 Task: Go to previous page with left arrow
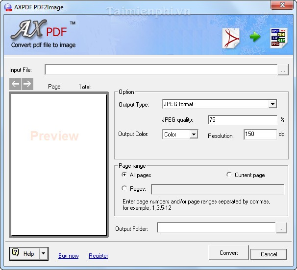[15, 84]
